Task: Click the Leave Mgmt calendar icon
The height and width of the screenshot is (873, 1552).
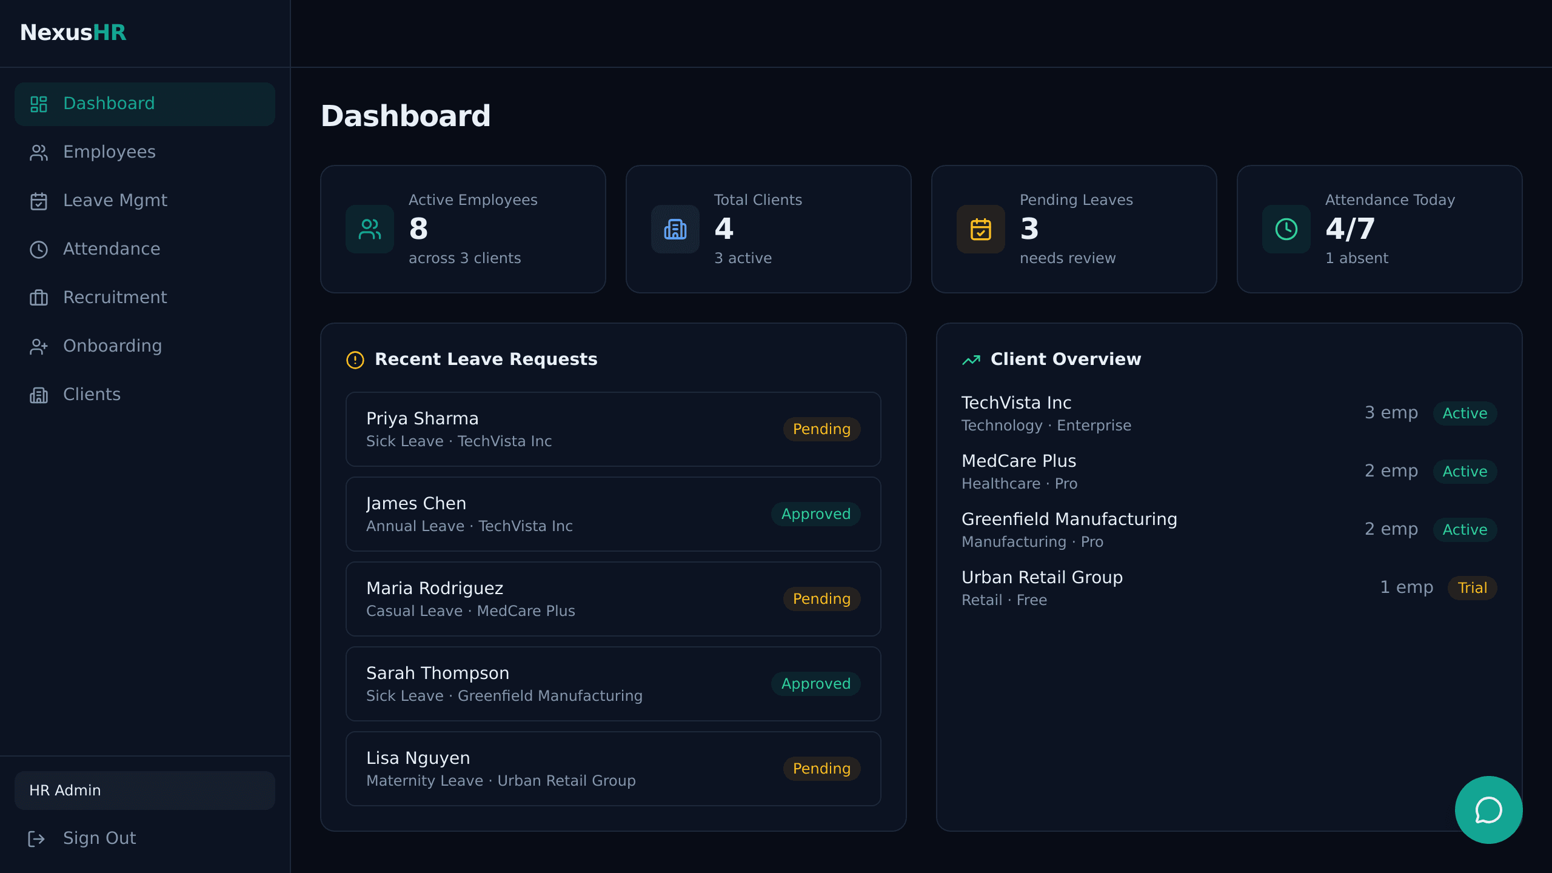Action: [x=39, y=201]
